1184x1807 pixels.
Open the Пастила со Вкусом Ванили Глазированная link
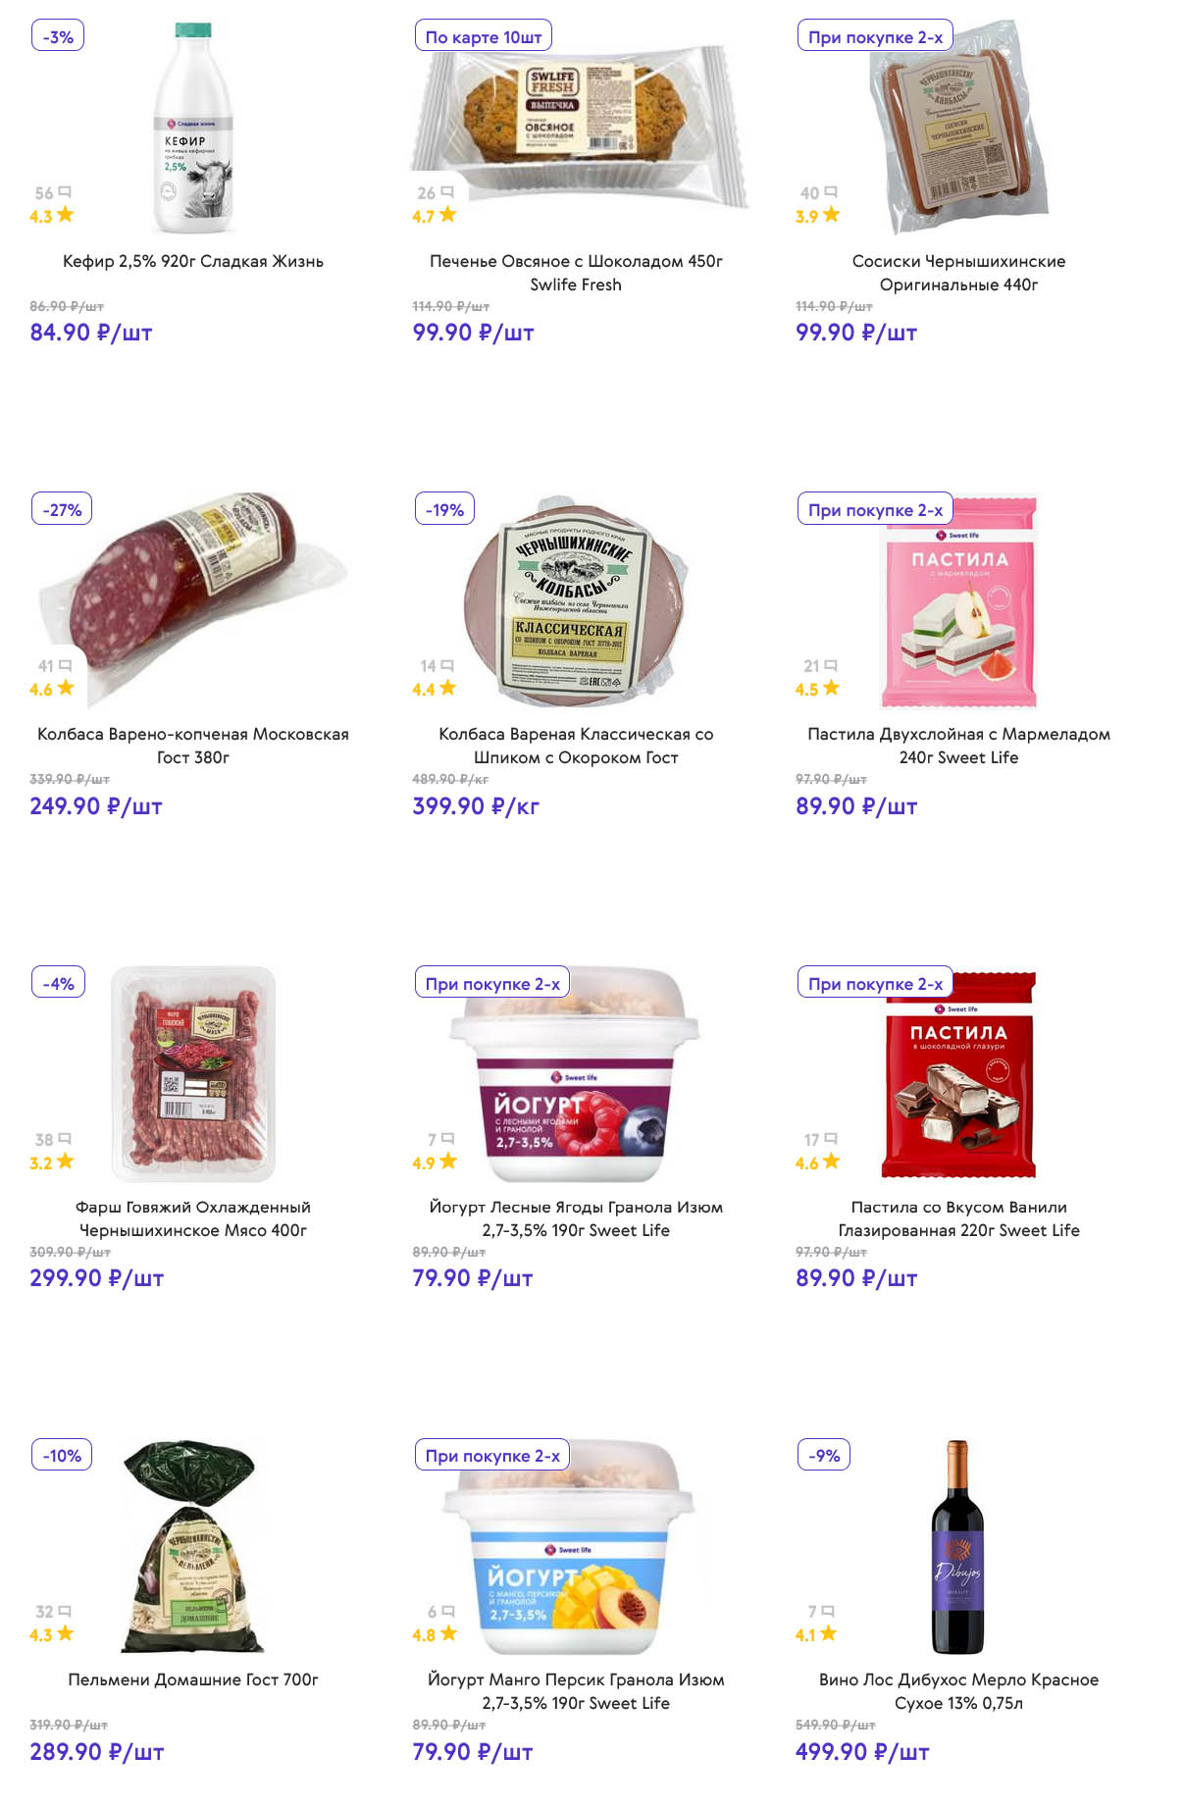(958, 1218)
